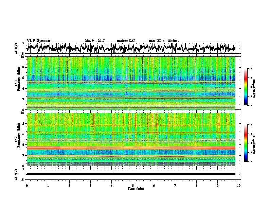The image size is (269, 208).
Task: Click the '-3' tick on ch.1 colorbar
Action: point(250,68)
